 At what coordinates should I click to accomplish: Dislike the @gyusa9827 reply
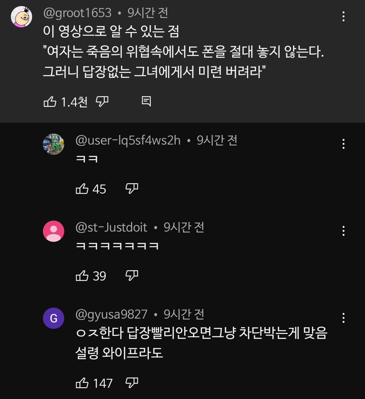pos(132,383)
